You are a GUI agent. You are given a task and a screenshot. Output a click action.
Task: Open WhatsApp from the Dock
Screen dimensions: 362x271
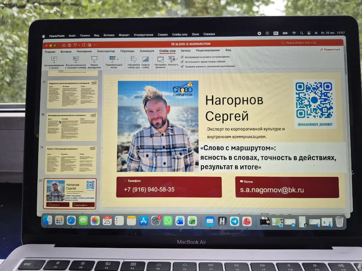[x=168, y=221]
